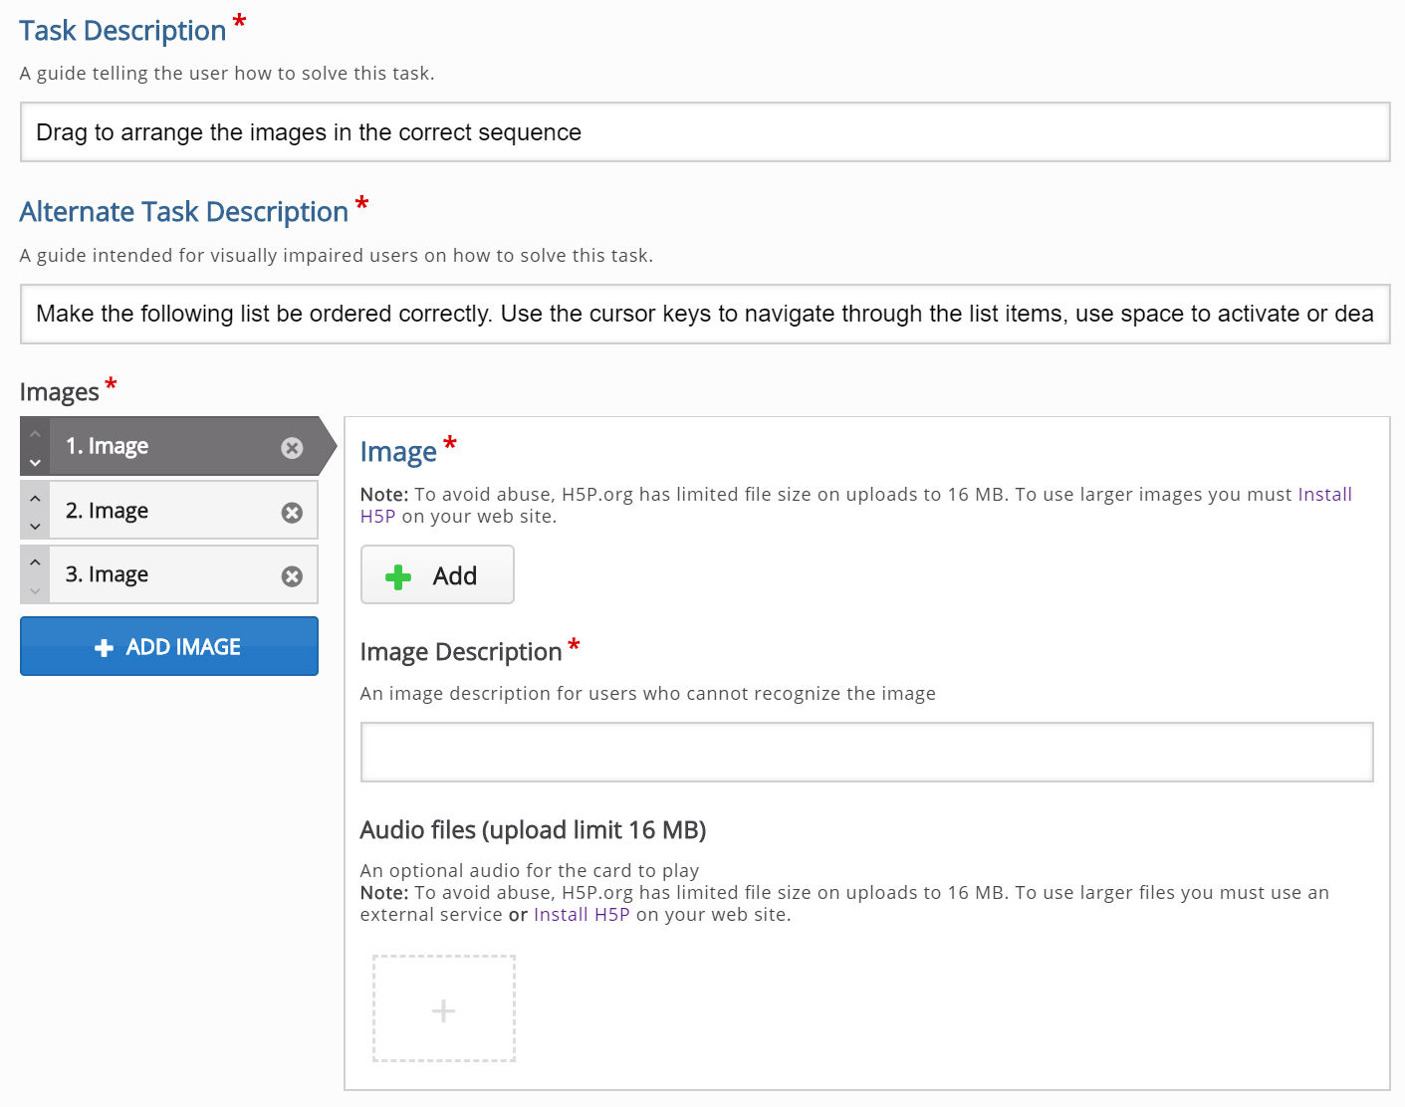Click the Add button text label
The image size is (1405, 1107).
pyautogui.click(x=455, y=576)
